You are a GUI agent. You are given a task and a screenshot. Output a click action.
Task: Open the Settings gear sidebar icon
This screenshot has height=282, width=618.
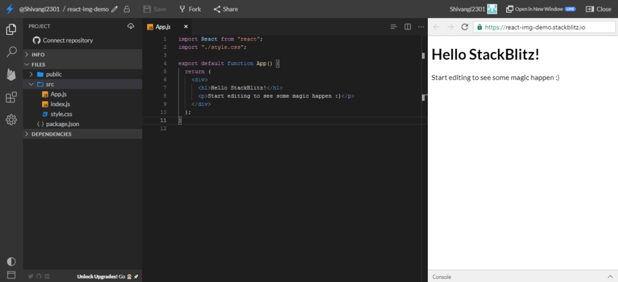coord(11,119)
